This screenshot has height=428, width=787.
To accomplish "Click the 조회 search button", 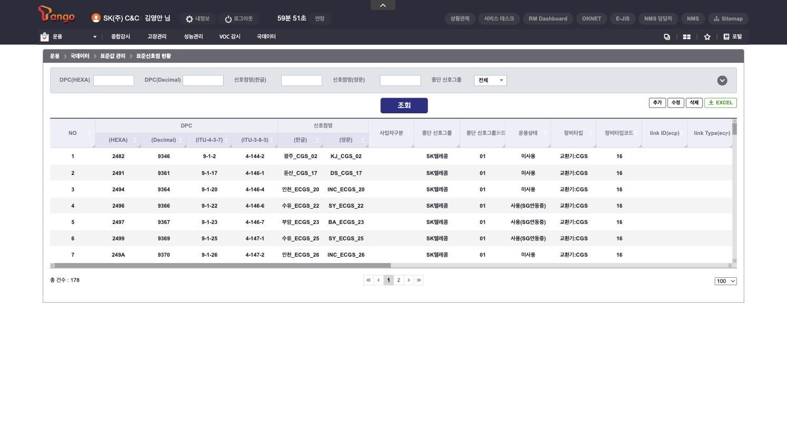I will click(404, 105).
